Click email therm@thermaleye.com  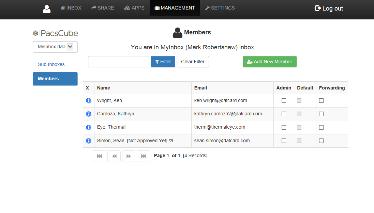point(220,127)
